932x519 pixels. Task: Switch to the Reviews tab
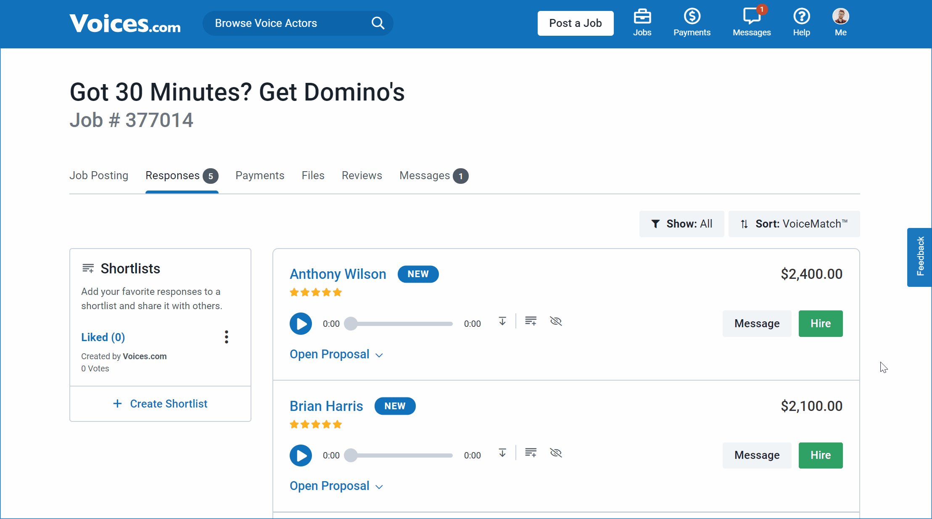pos(362,175)
